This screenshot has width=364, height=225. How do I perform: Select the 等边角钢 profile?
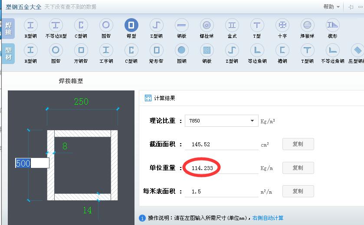coord(257,54)
